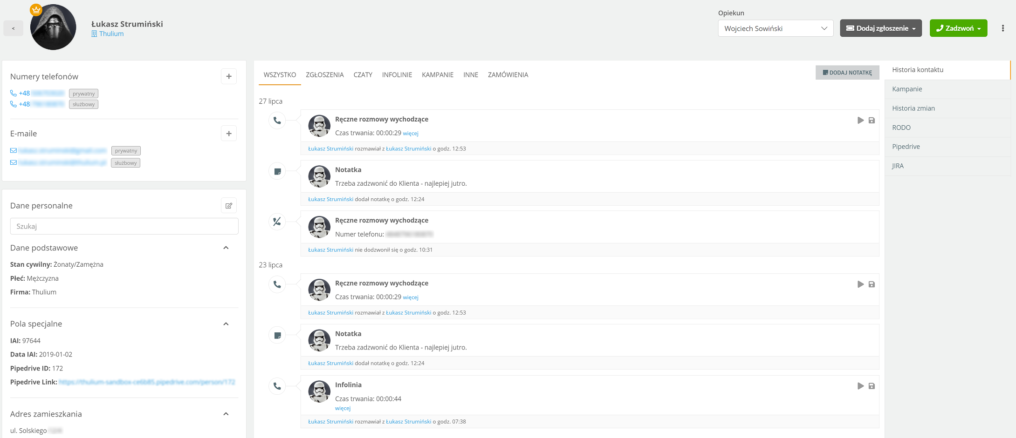Viewport: 1016px width, 438px height.
Task: Edit the Dane personalne section
Action: pyautogui.click(x=229, y=206)
